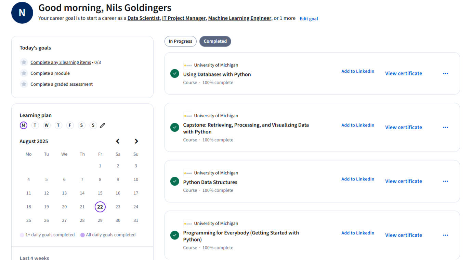Toggle Monday in the learning plan days
This screenshot has width=472, height=260.
(x=23, y=125)
